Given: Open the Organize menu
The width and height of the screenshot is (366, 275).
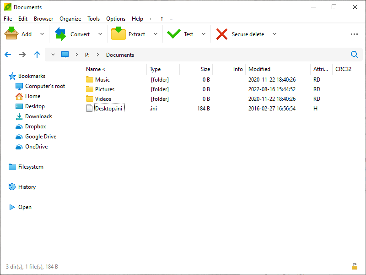Looking at the screenshot, I should 70,19.
